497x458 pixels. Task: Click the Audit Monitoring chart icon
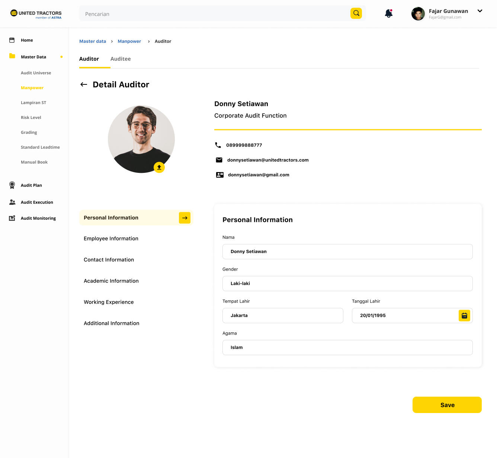(12, 218)
